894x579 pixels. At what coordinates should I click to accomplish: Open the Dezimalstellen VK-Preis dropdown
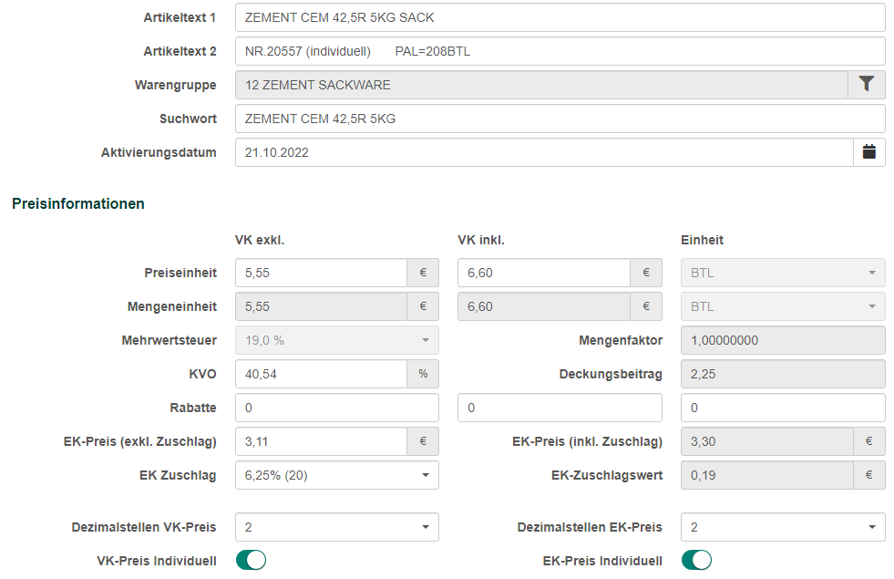(x=336, y=527)
